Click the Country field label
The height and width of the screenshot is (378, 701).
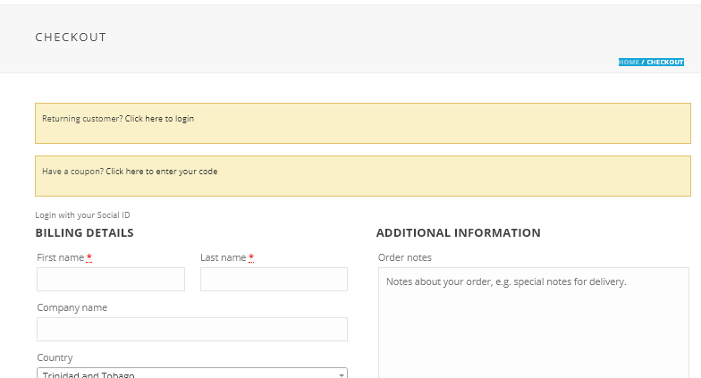coord(55,357)
